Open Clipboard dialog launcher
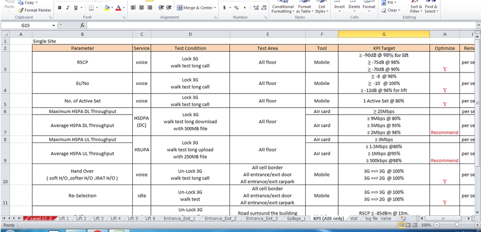 click(x=50, y=17)
